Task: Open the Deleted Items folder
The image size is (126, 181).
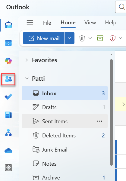Action: click(65, 135)
